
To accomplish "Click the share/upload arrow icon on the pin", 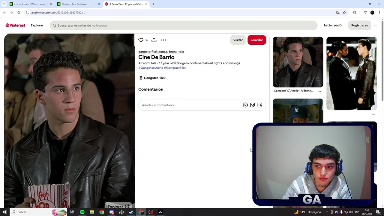I will [154, 40].
